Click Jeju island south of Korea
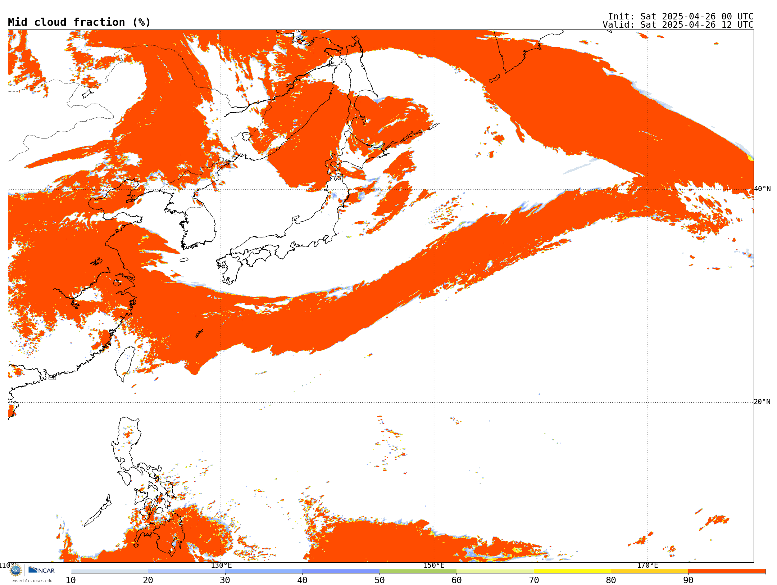The height and width of the screenshot is (585, 777). (x=184, y=260)
